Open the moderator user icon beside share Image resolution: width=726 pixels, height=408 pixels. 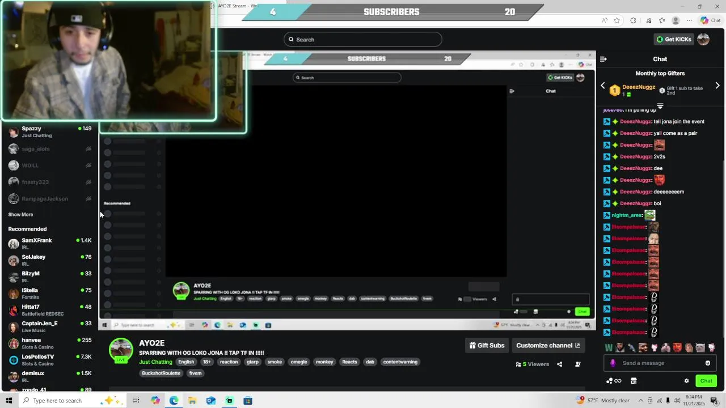(x=578, y=364)
